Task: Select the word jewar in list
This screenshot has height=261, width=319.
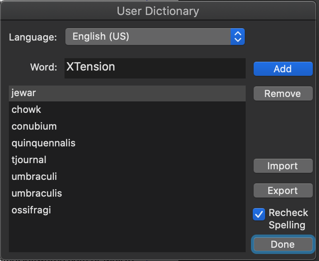Action: 127,93
